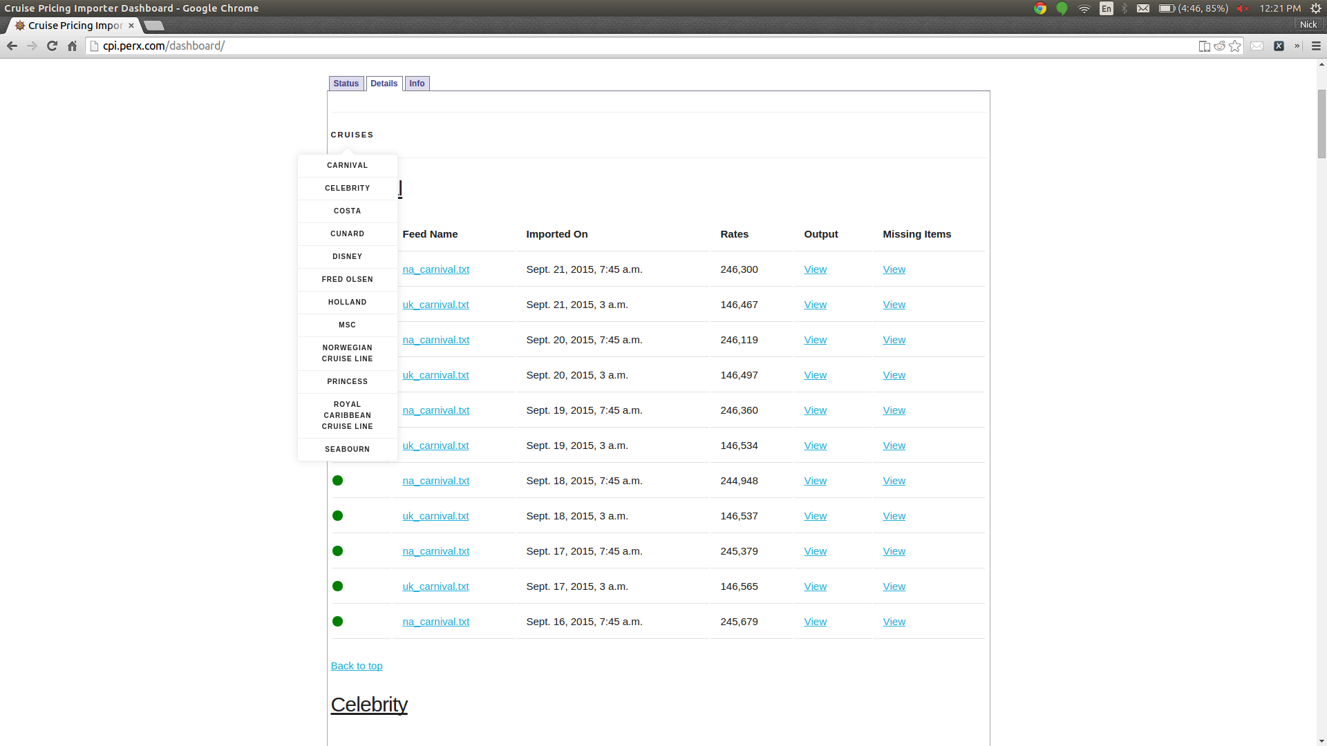
Task: Choose Holland in the cruises menu
Action: [348, 303]
